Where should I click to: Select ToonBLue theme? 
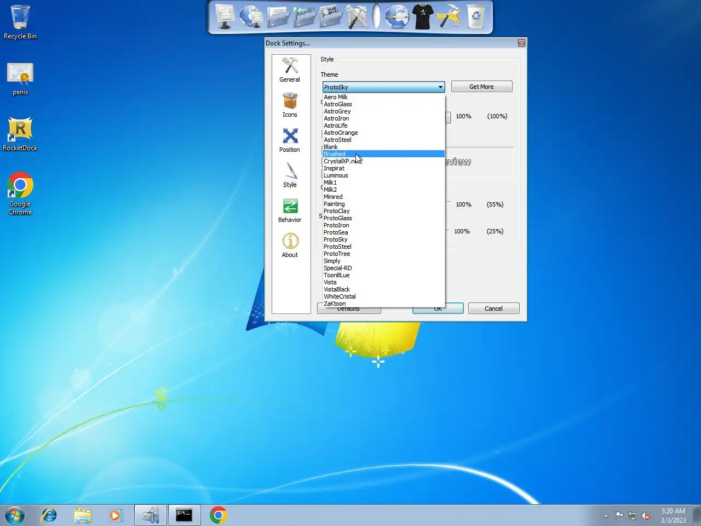click(x=383, y=275)
